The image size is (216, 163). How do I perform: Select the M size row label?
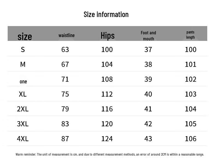coord(23,64)
